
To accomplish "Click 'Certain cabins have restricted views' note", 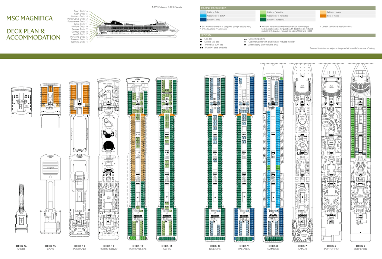I will click(x=336, y=26).
